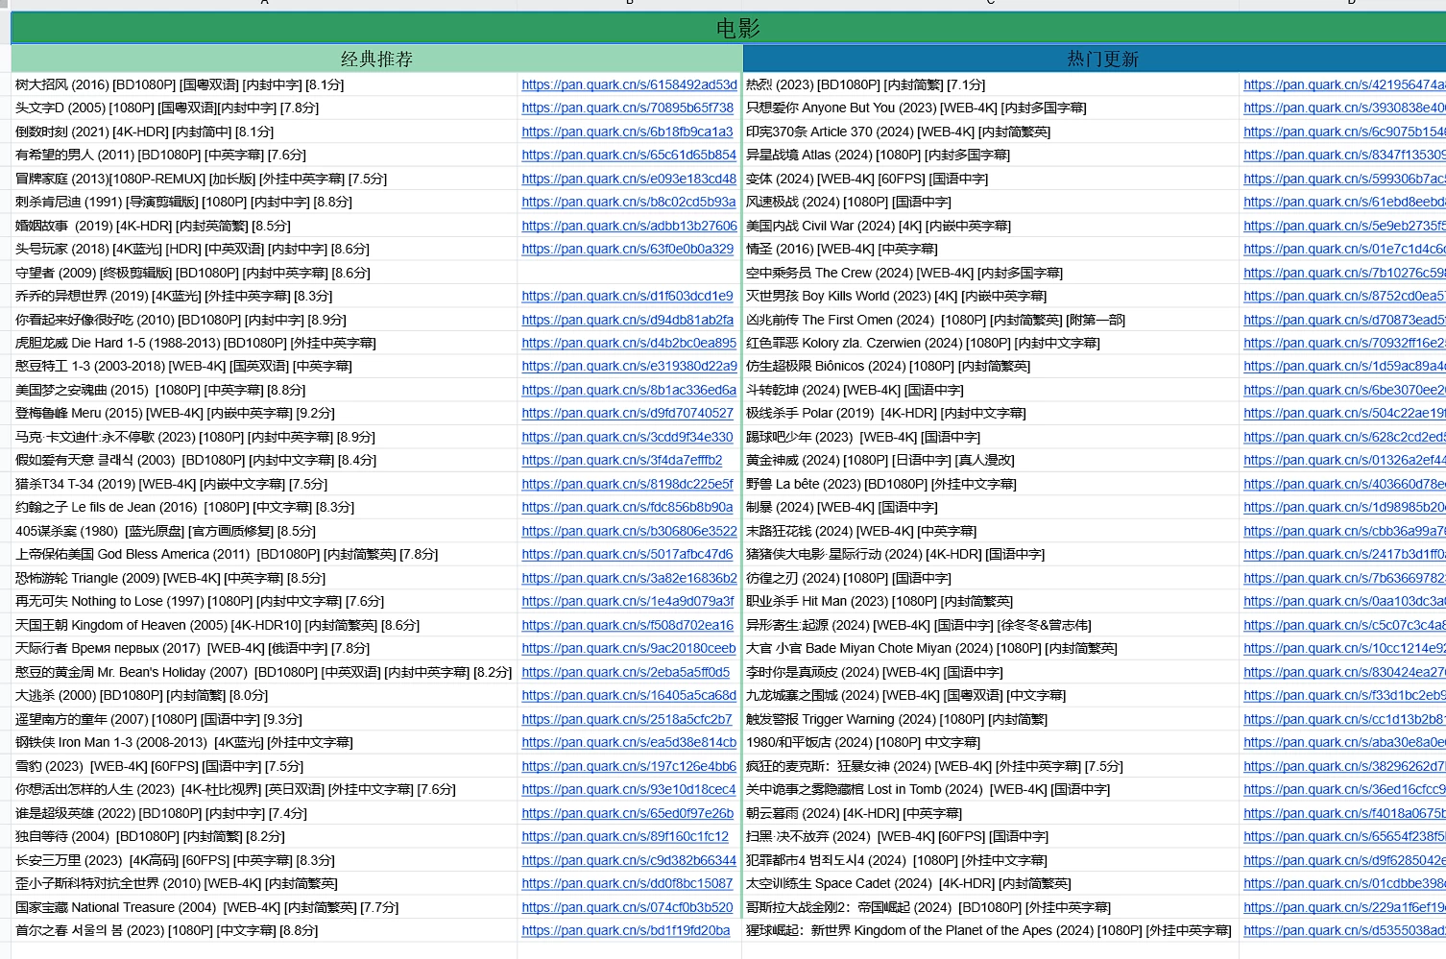Open the Quark link for 热烈 (2023)
The width and height of the screenshot is (1446, 959).
[1343, 85]
